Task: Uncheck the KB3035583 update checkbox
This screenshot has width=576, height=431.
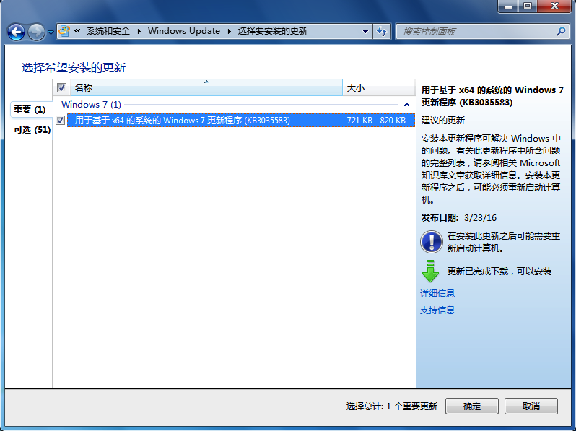Action: click(x=60, y=120)
